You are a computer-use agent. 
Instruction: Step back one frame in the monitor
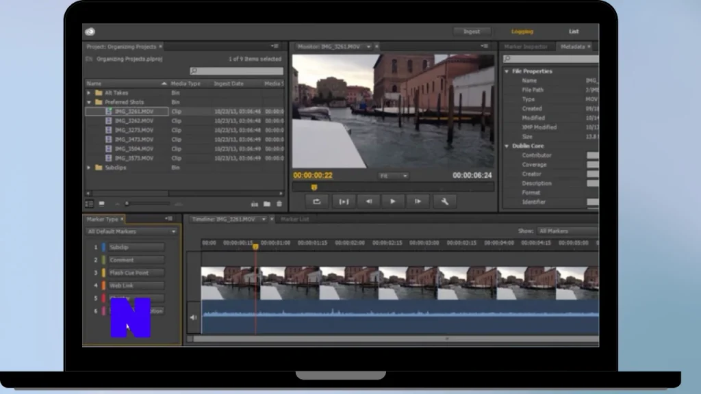point(369,202)
